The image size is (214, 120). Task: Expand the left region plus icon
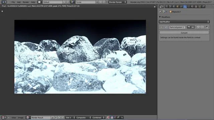tap(2, 11)
